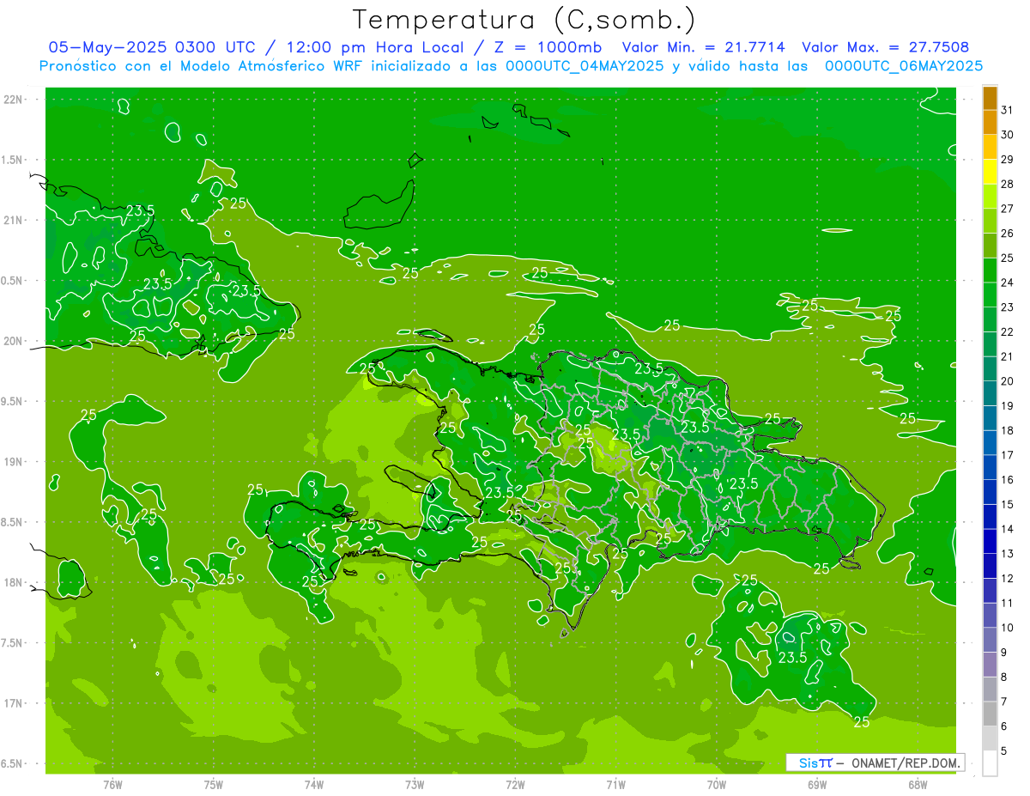Click the teal legend segment between 19 and 20
Viewport: 1030px width, 796px height.
pyautogui.click(x=990, y=393)
